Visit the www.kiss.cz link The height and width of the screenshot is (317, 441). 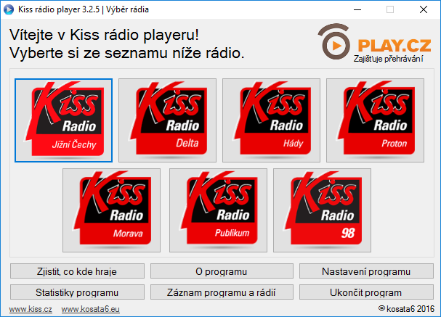coord(31,309)
